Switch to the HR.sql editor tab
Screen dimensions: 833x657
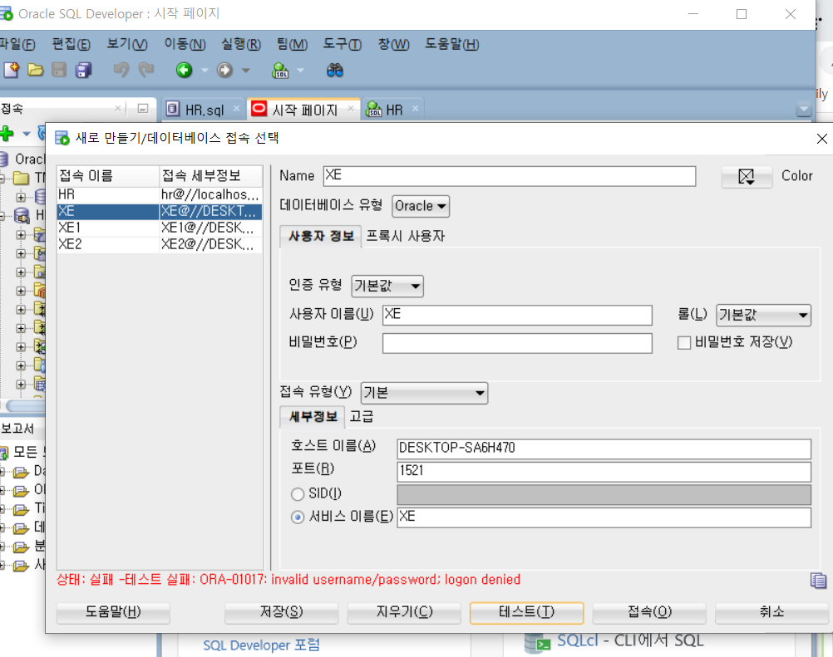click(x=204, y=110)
